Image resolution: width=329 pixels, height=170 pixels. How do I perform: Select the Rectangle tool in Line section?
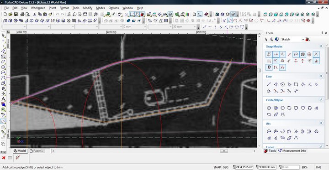296,84
